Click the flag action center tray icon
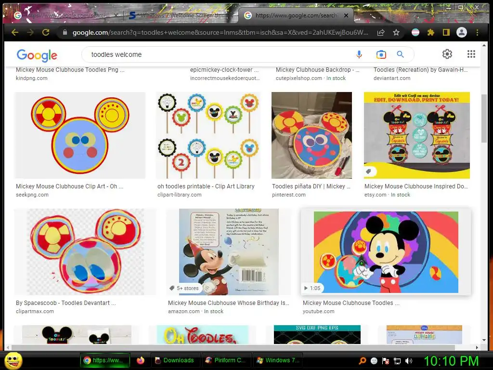The width and height of the screenshot is (493, 370). pos(386,361)
